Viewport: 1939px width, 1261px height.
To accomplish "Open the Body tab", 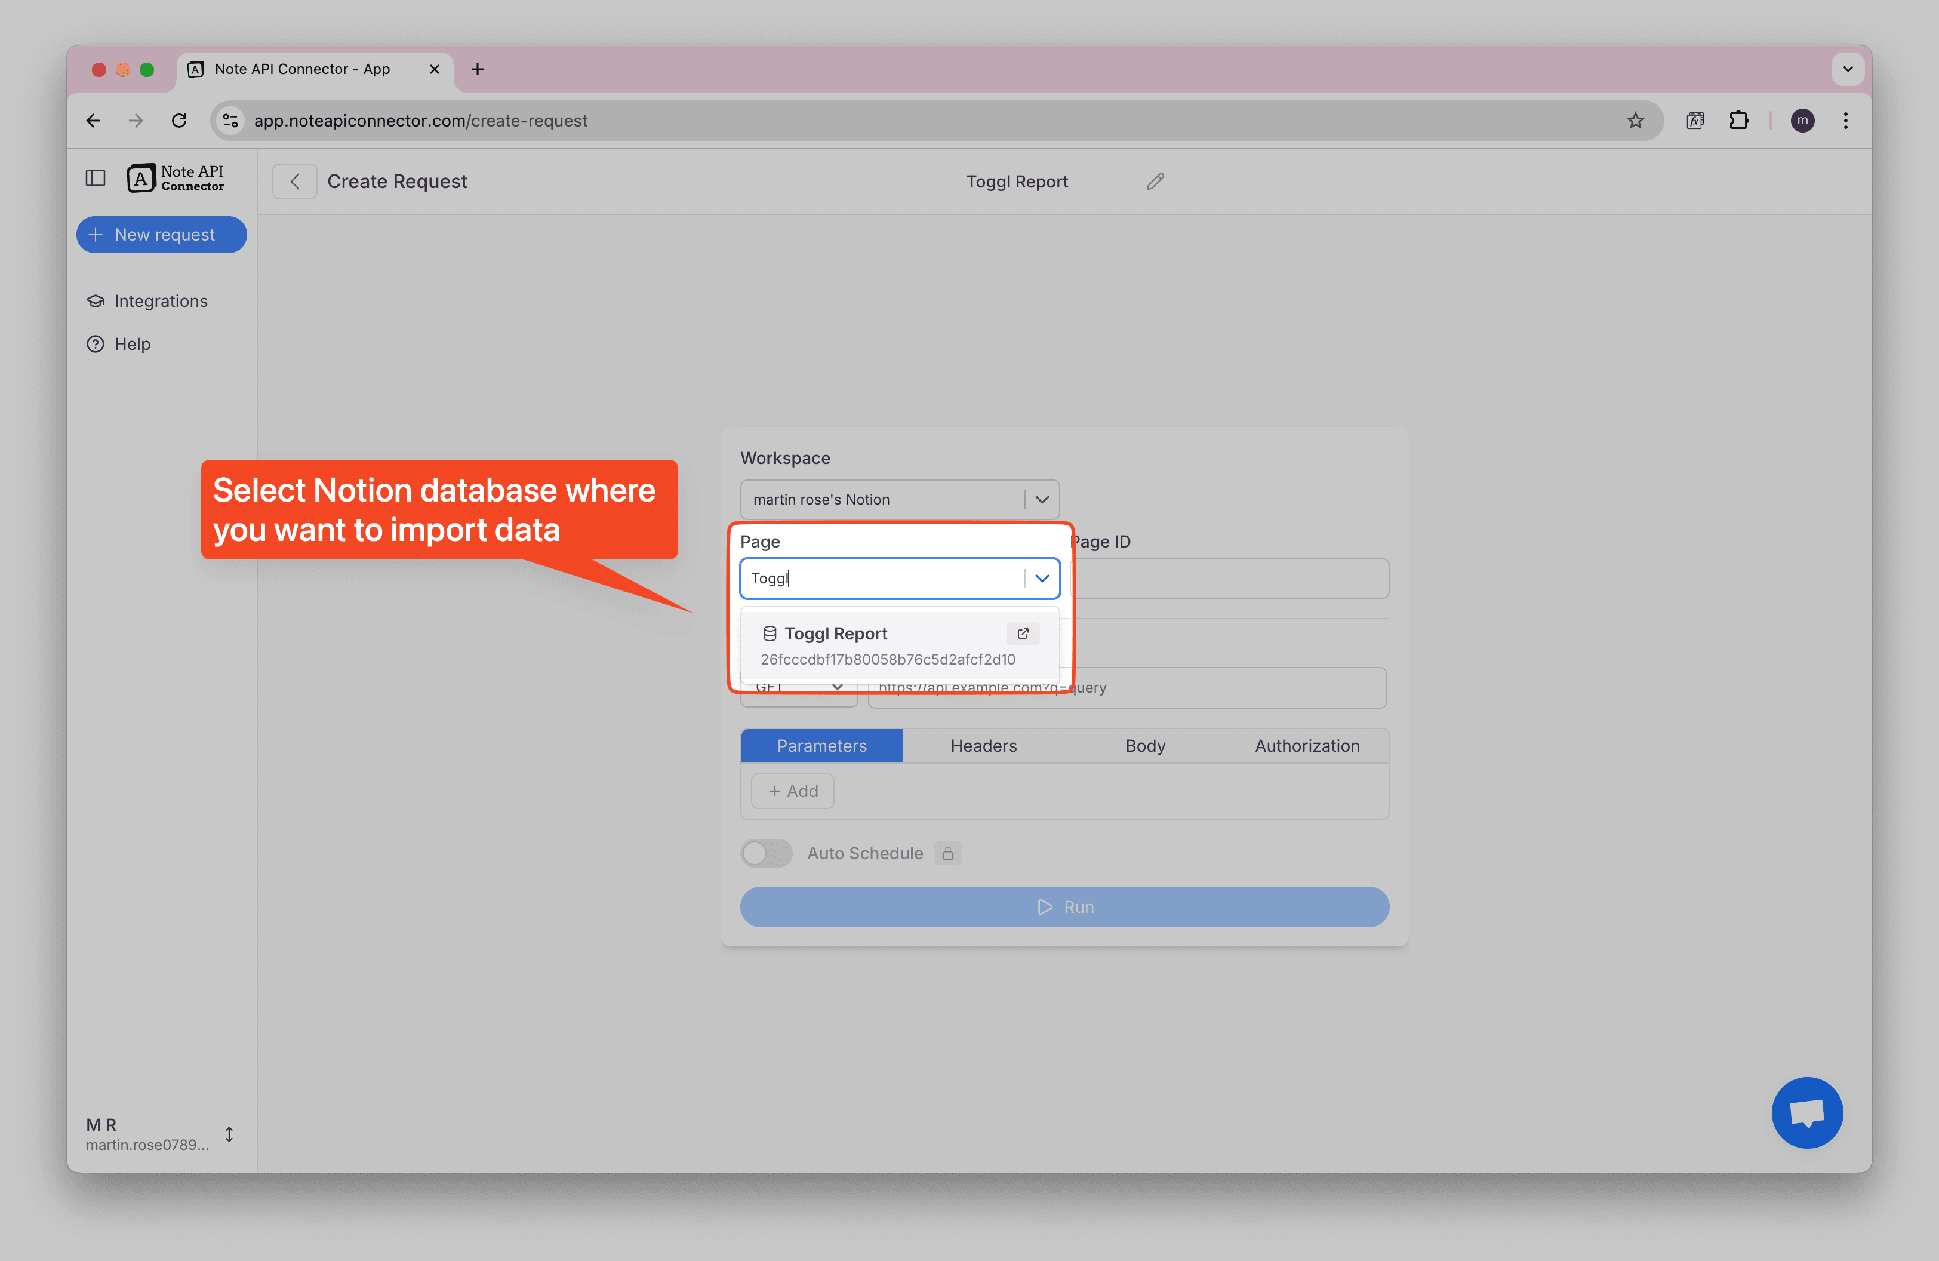I will (1144, 745).
